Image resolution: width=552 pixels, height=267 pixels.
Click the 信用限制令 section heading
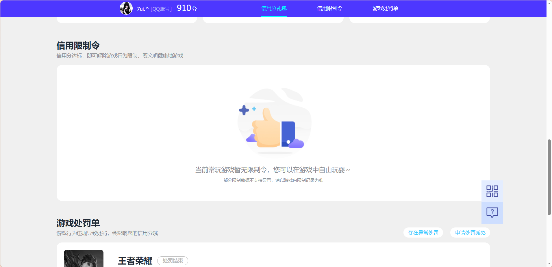(78, 45)
